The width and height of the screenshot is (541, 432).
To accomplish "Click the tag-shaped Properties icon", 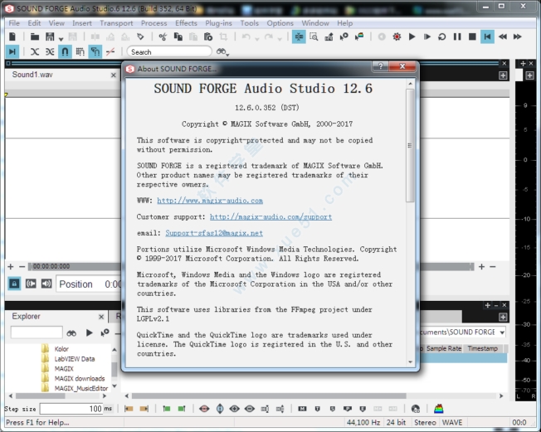I will point(140,36).
